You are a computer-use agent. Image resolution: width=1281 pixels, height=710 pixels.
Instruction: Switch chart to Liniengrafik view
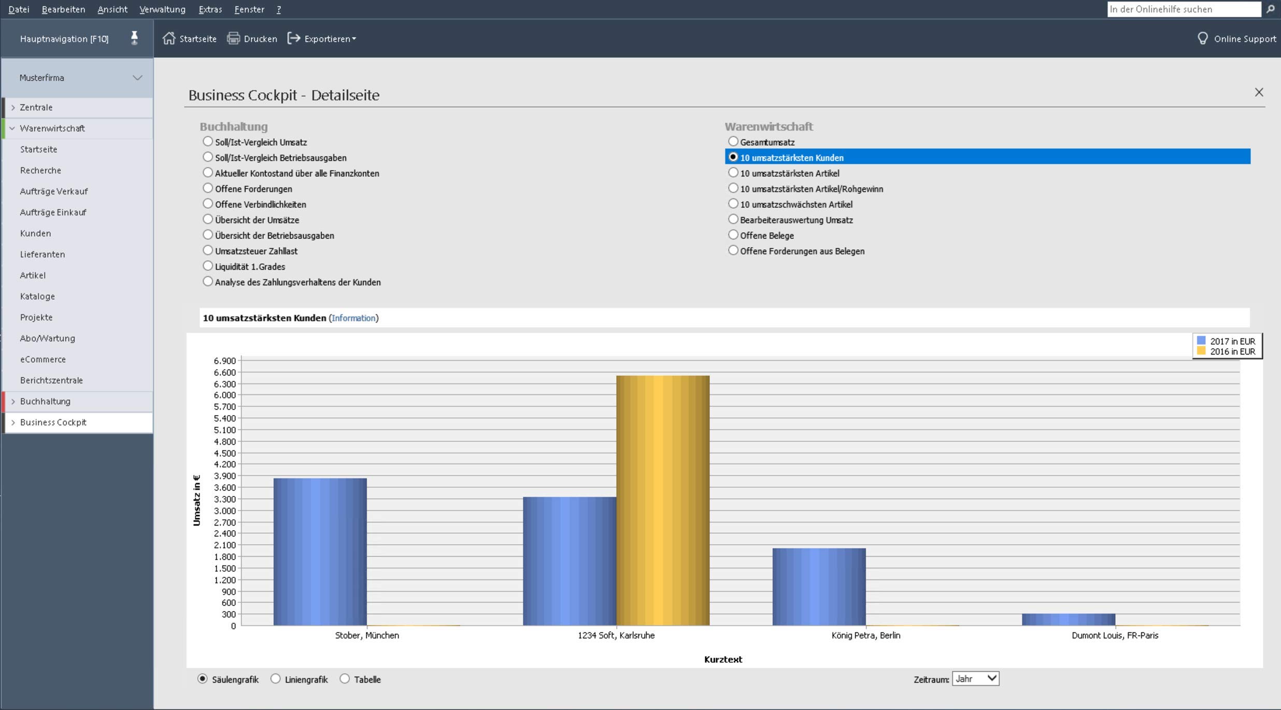click(x=276, y=679)
